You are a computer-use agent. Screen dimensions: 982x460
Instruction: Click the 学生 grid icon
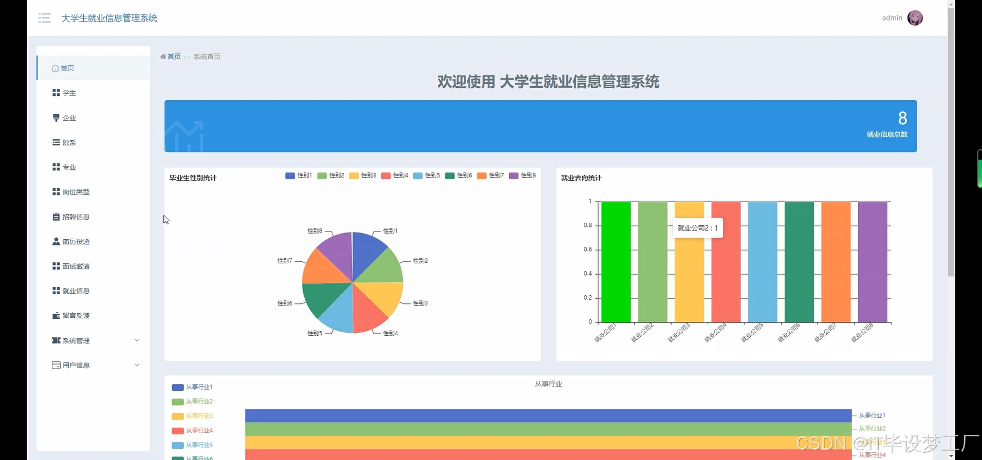point(56,92)
